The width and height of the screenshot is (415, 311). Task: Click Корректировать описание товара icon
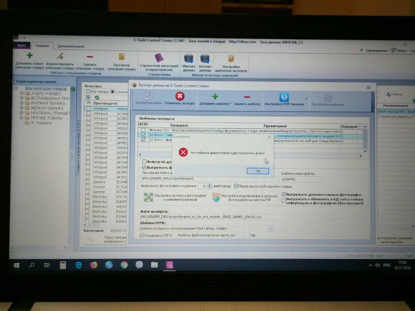pyautogui.click(x=60, y=56)
